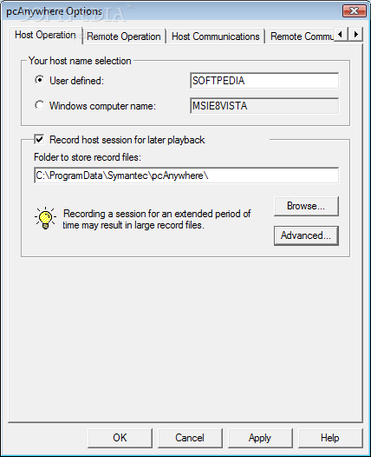Click the user defined host name field

pos(264,81)
